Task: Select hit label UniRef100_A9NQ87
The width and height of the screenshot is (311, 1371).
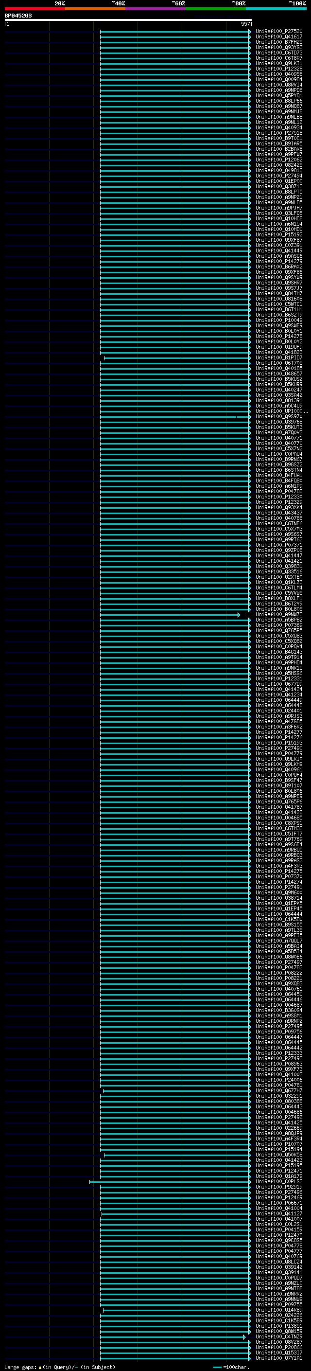Action: [x=278, y=107]
